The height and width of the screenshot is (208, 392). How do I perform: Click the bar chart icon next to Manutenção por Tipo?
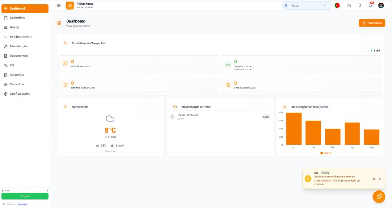click(x=285, y=107)
